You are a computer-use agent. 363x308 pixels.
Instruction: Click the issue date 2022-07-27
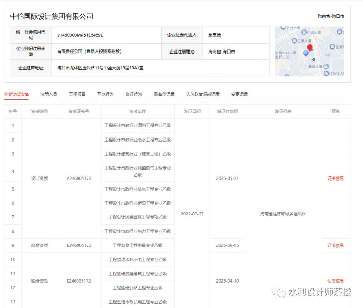192,214
